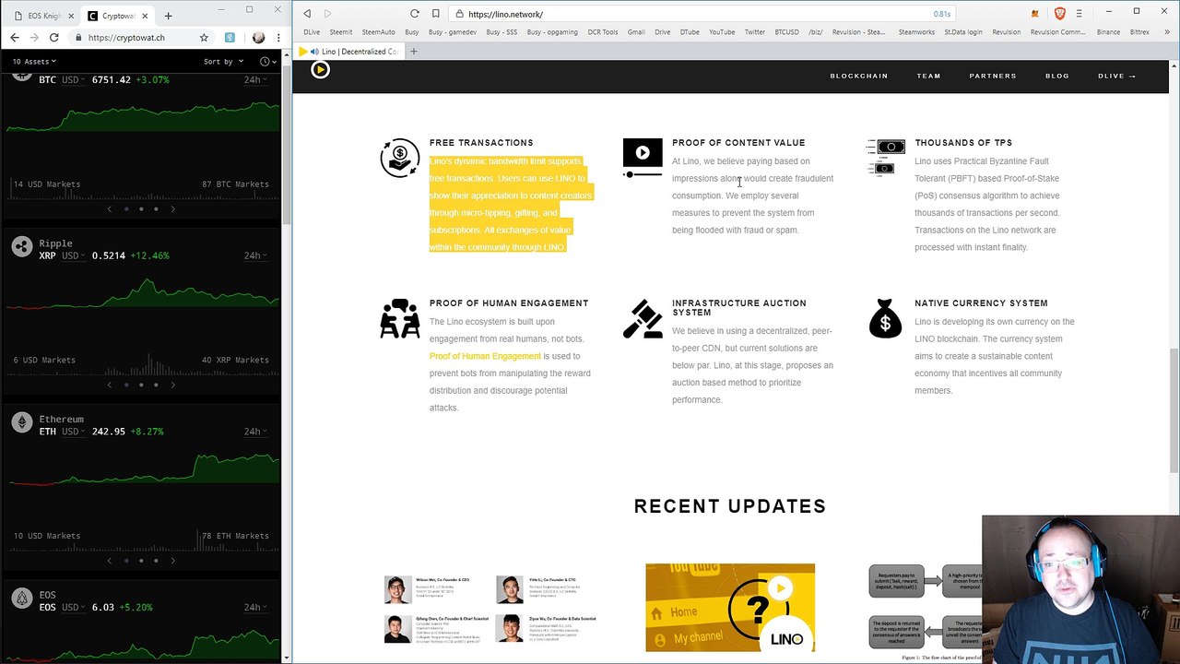
Task: Go forward in Brave browser
Action: tap(327, 14)
